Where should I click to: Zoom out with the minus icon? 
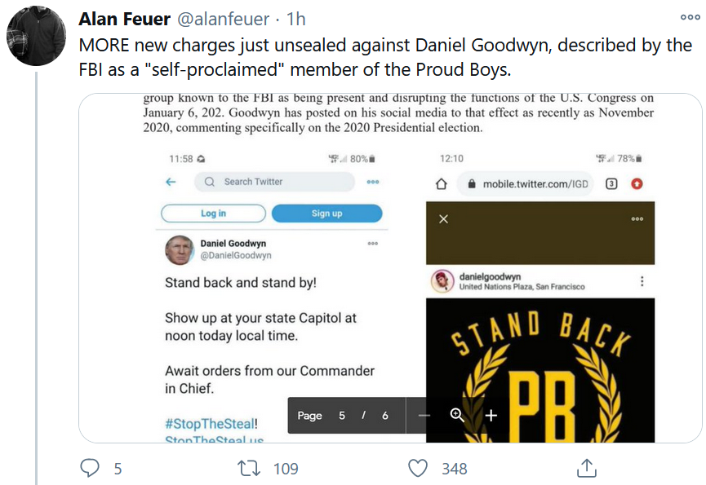click(x=424, y=416)
